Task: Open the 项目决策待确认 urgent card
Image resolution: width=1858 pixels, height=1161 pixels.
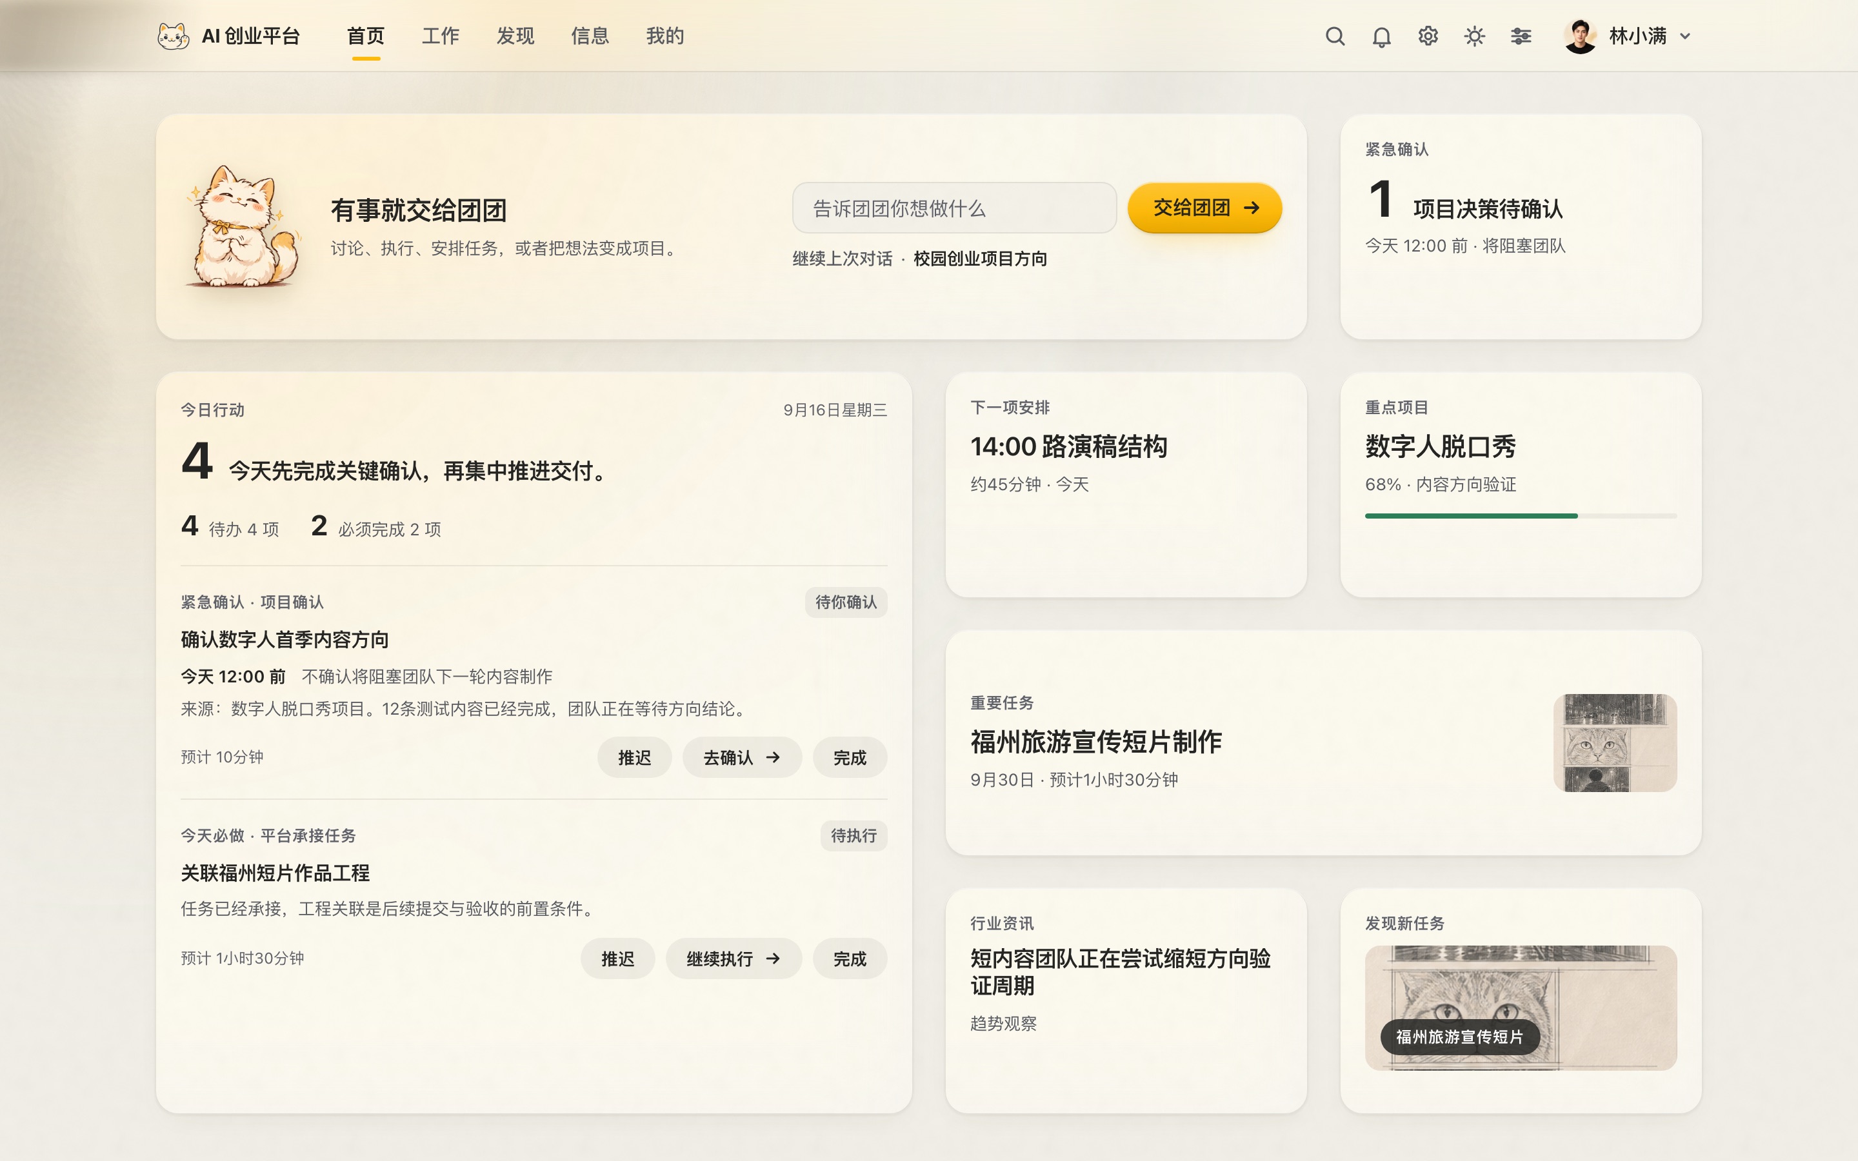Action: [x=1520, y=226]
